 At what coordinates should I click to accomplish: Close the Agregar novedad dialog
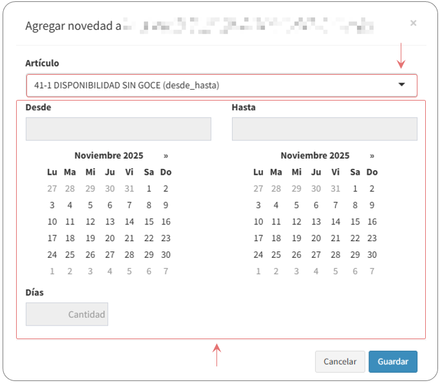point(413,23)
